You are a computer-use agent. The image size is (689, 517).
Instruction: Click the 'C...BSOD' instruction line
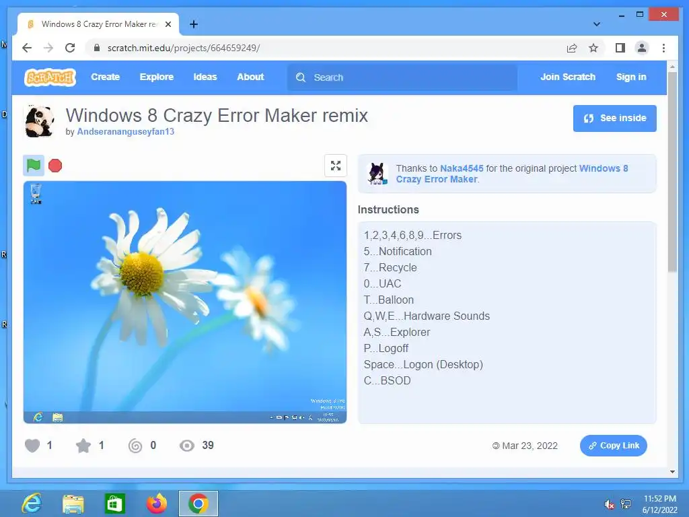387,381
